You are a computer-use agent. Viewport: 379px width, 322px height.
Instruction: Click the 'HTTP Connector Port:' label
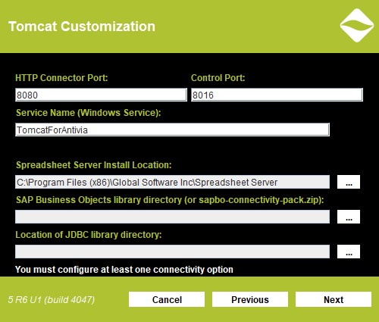pyautogui.click(x=61, y=78)
